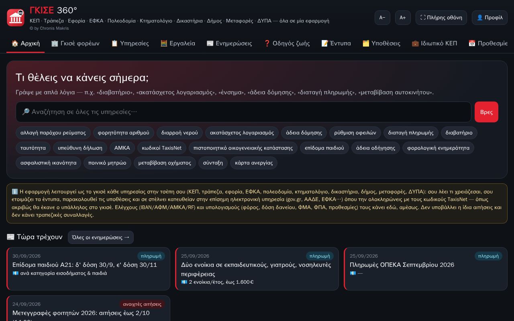Pick the διαρροή νερού suggestion chip
Screen dimensions: 514x321
[x=179, y=133]
